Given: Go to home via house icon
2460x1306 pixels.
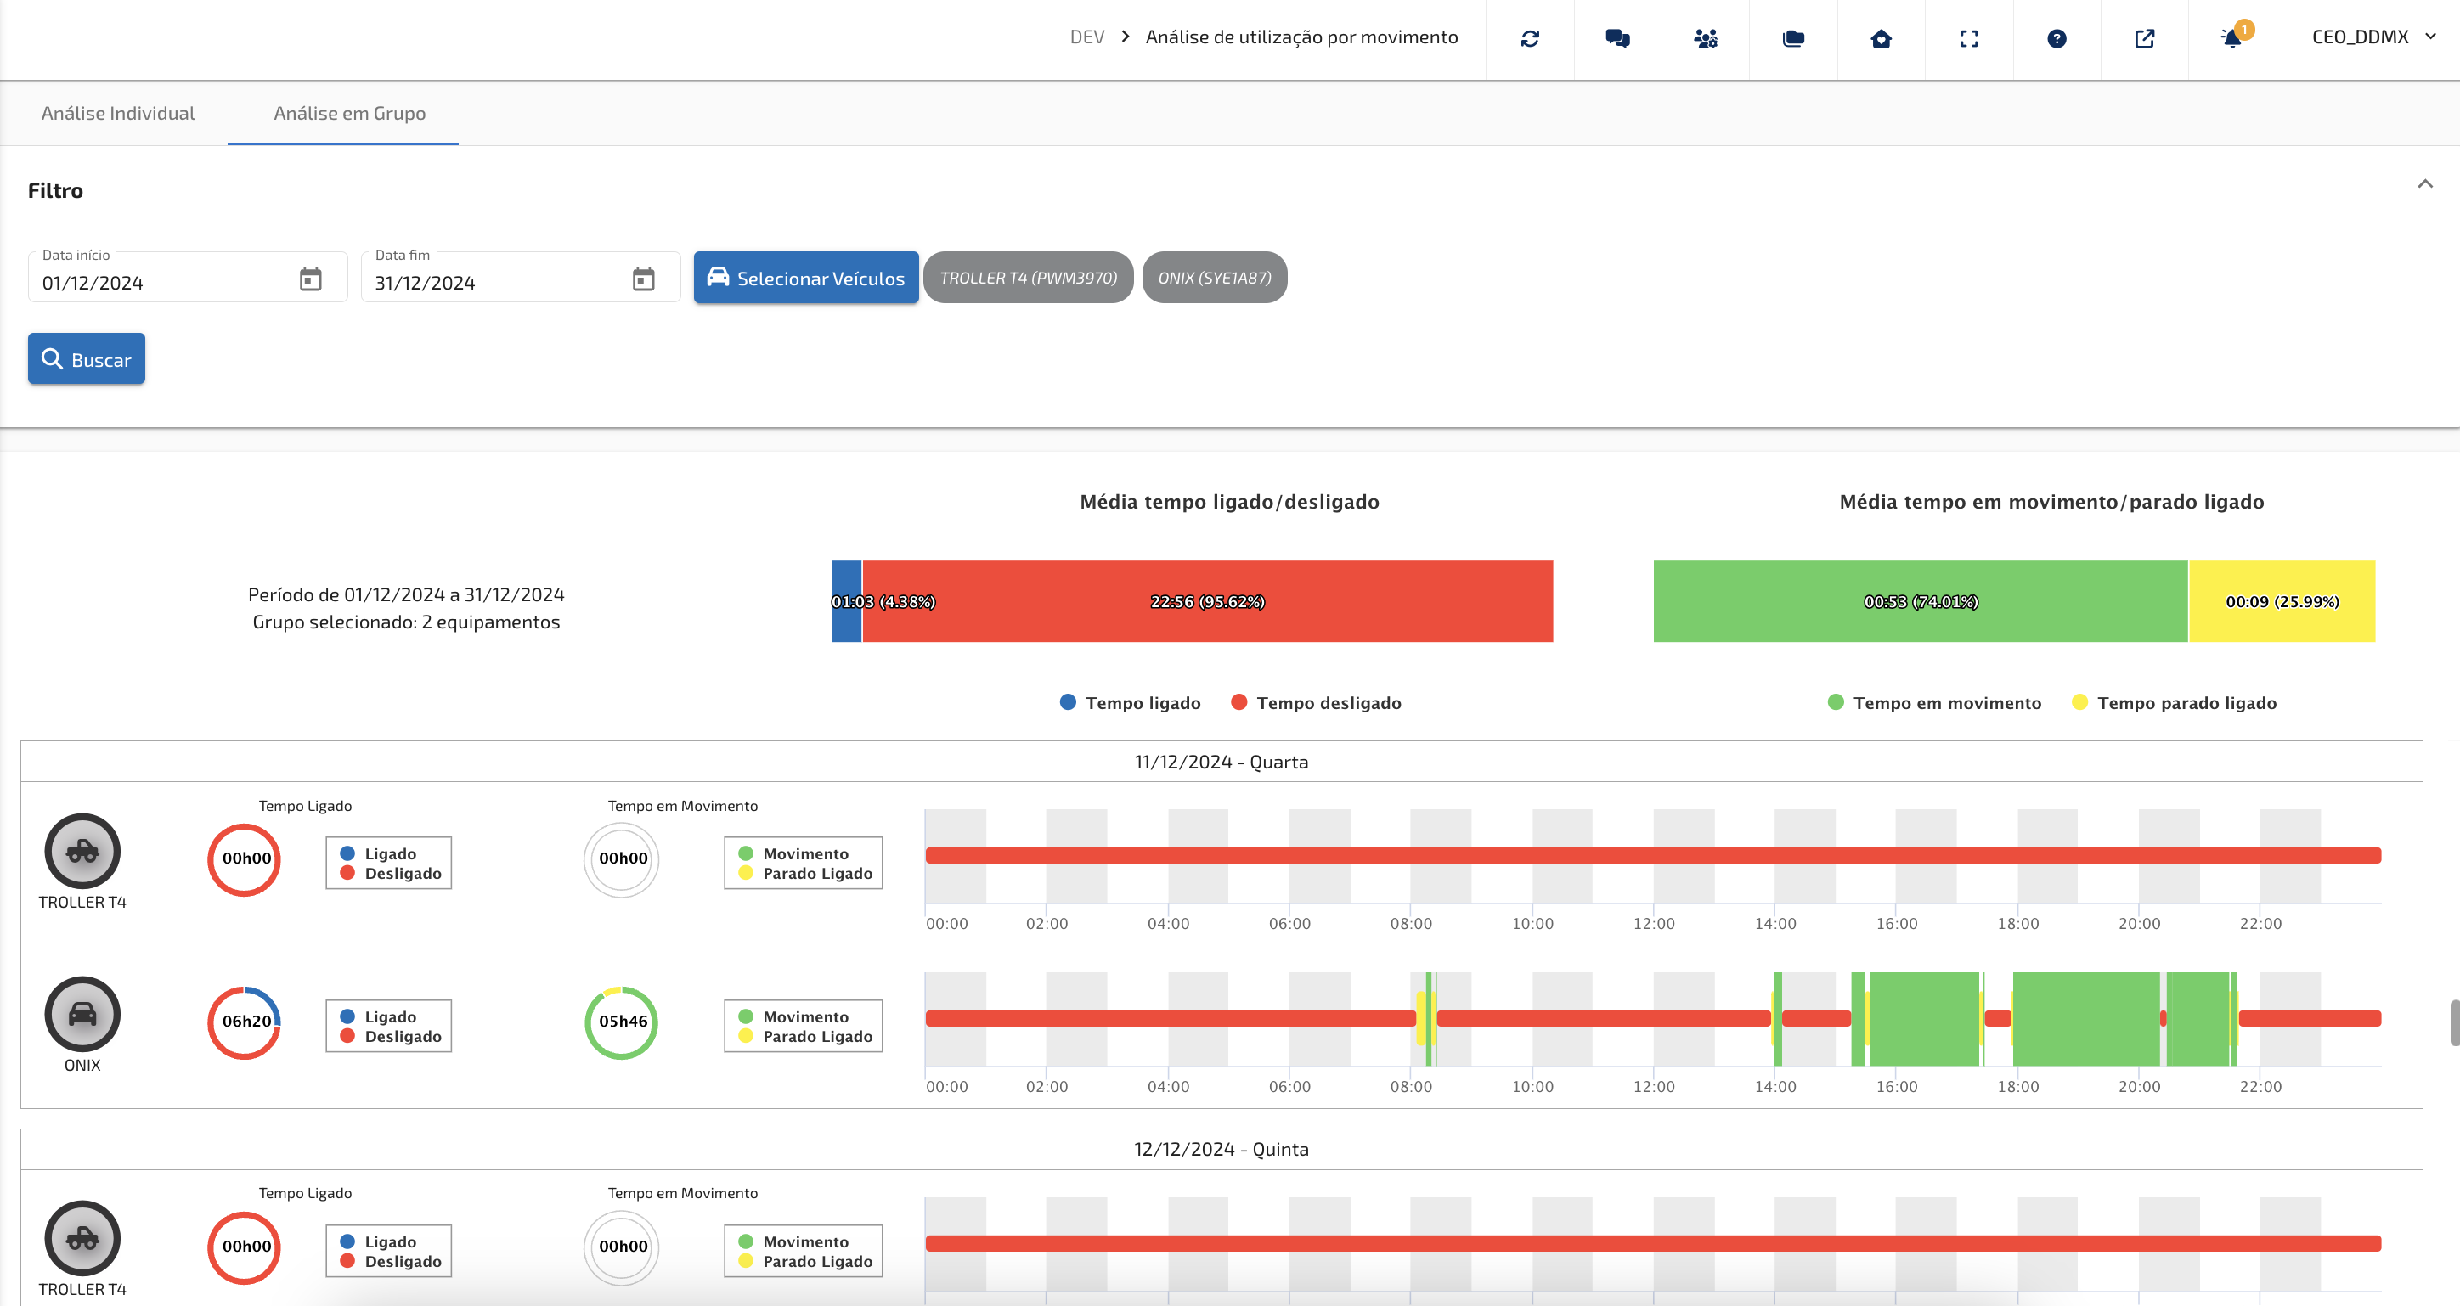Looking at the screenshot, I should pyautogui.click(x=1882, y=38).
